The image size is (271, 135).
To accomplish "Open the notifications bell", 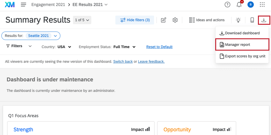I will (239, 5).
